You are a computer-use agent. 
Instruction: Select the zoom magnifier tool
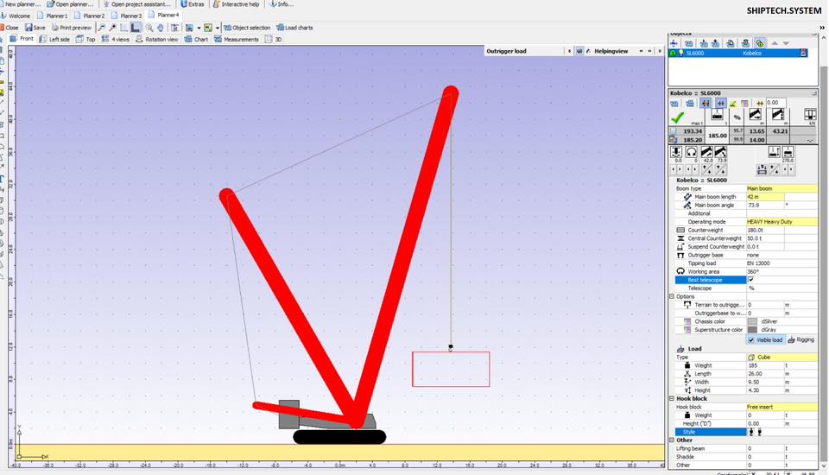point(149,28)
